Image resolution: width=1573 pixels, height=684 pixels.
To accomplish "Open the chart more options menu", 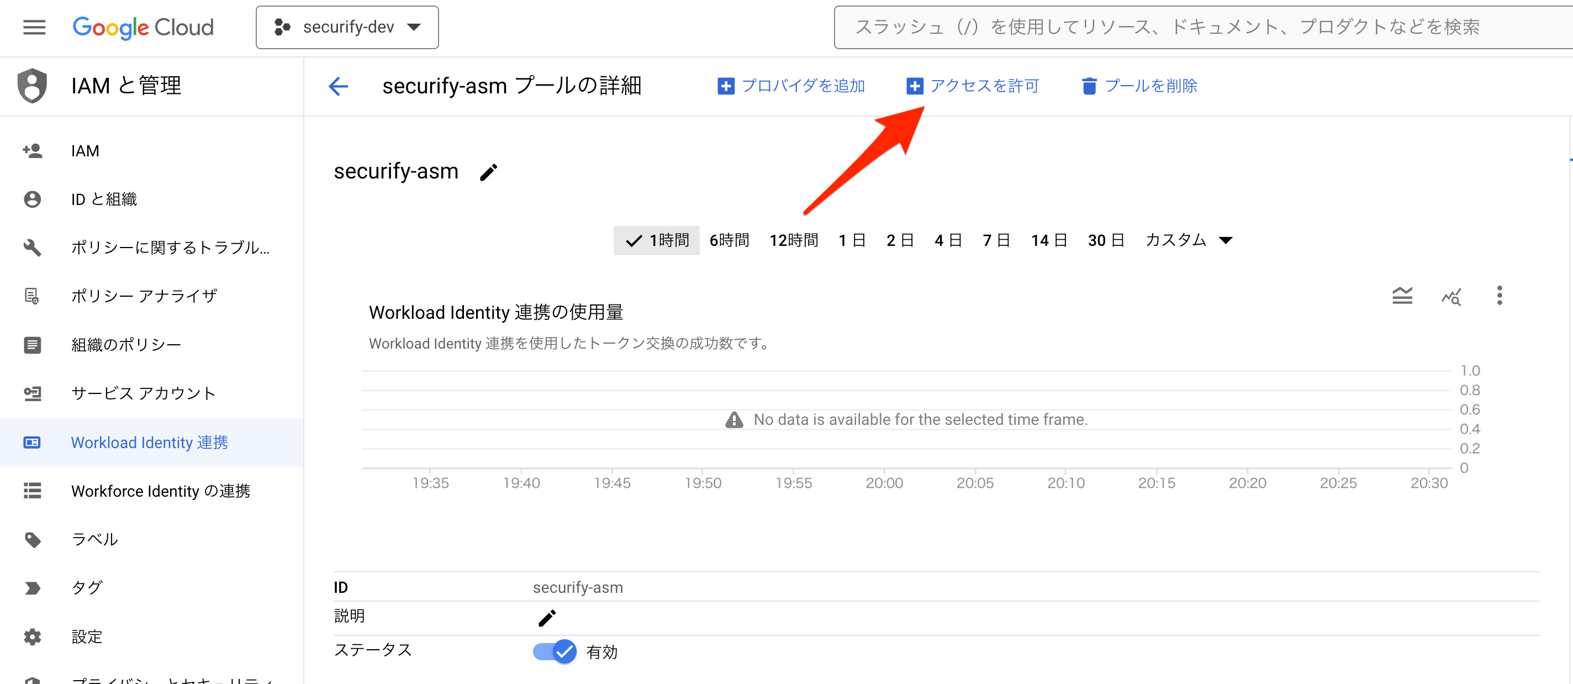I will point(1499,296).
